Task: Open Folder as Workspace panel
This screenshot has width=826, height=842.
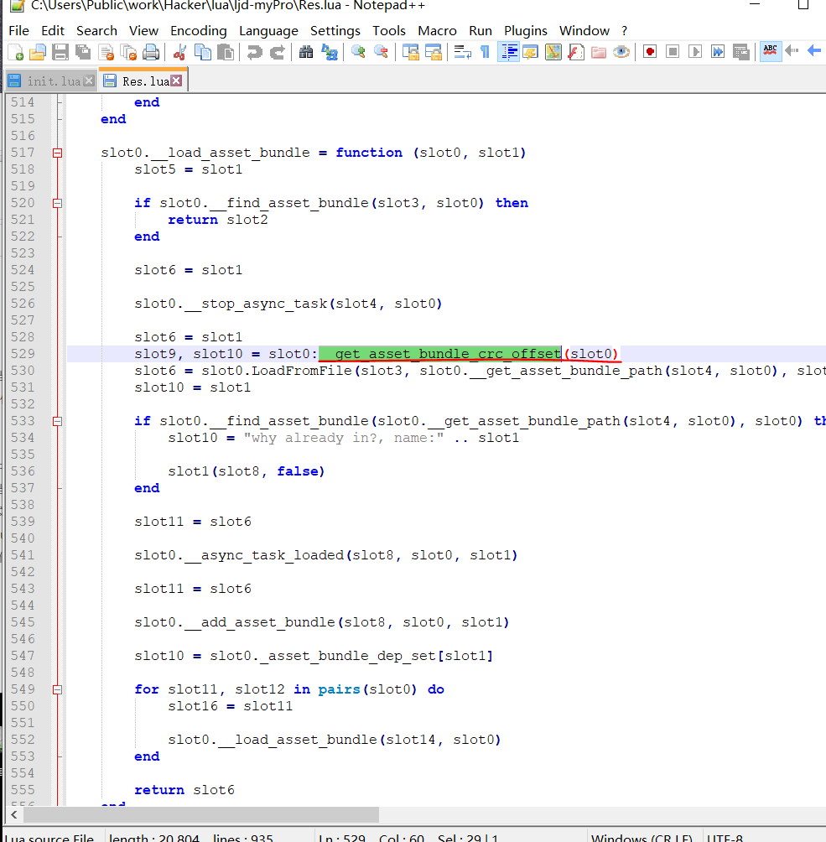Action: coord(598,52)
